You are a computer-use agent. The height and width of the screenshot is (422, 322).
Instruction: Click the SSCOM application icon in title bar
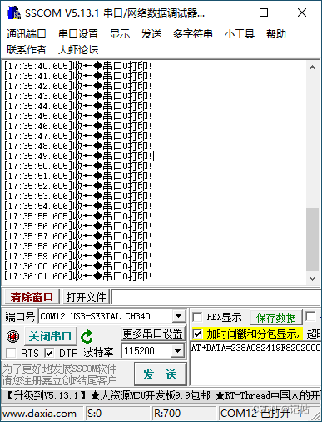(x=14, y=13)
